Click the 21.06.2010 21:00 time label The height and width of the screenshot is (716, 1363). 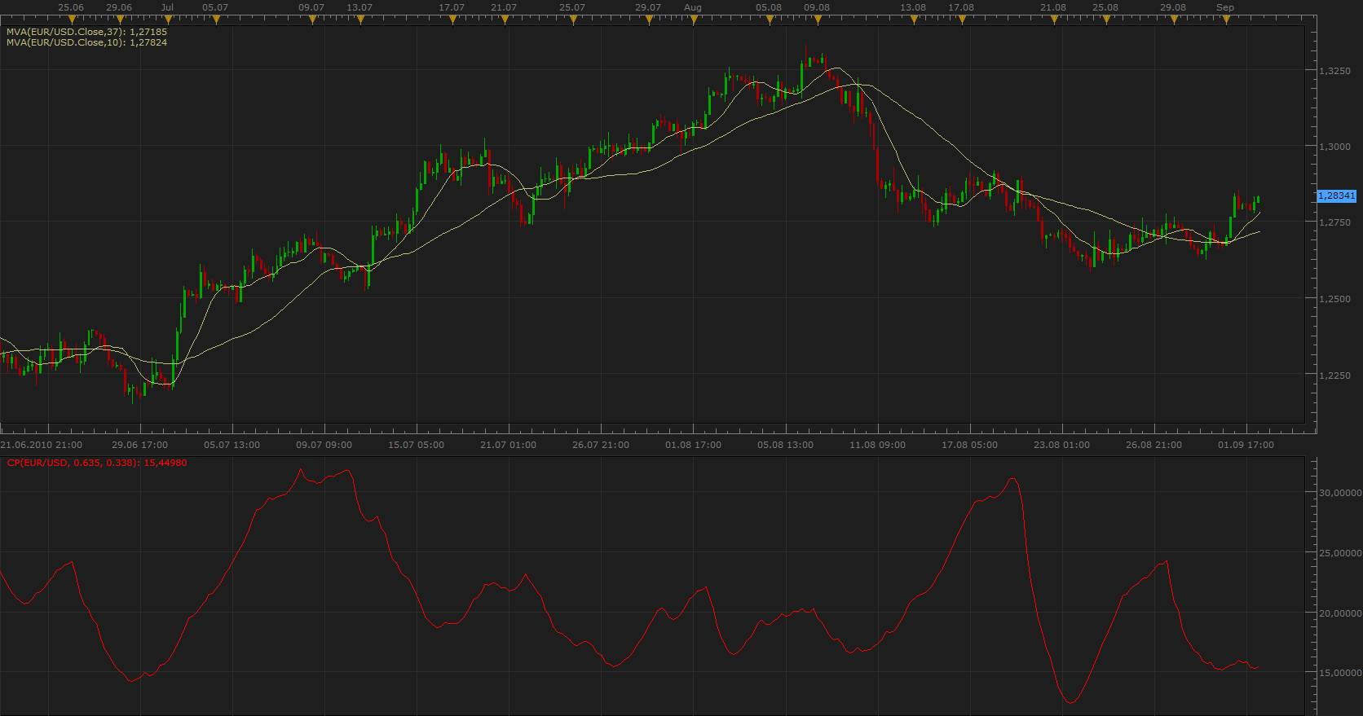[42, 445]
